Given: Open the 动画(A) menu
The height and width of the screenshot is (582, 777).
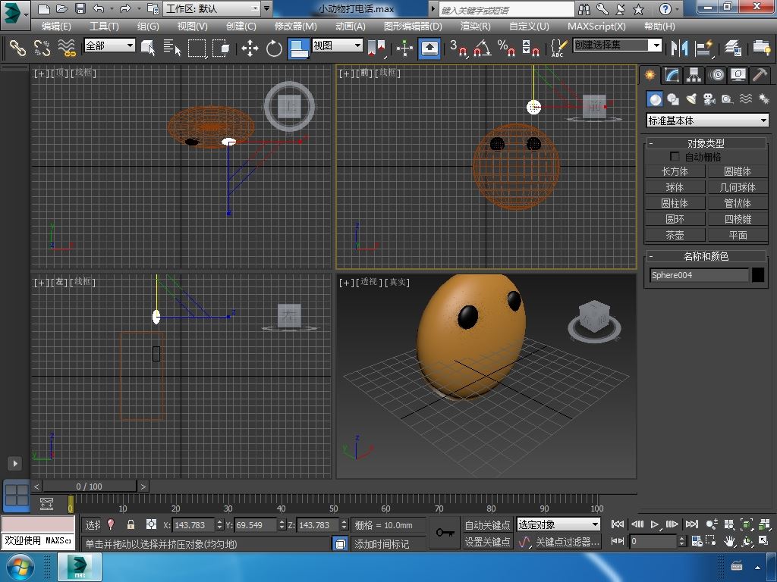Looking at the screenshot, I should click(x=350, y=27).
